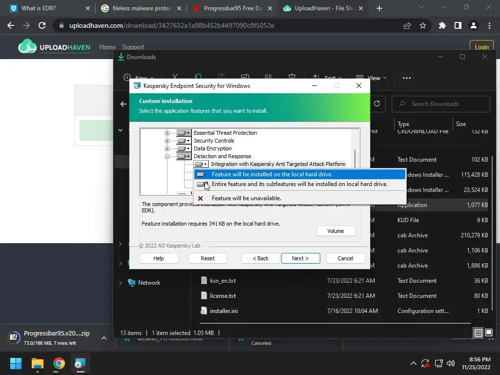The height and width of the screenshot is (375, 500).
Task: Select the ksn_en.txt file
Action: [223, 281]
